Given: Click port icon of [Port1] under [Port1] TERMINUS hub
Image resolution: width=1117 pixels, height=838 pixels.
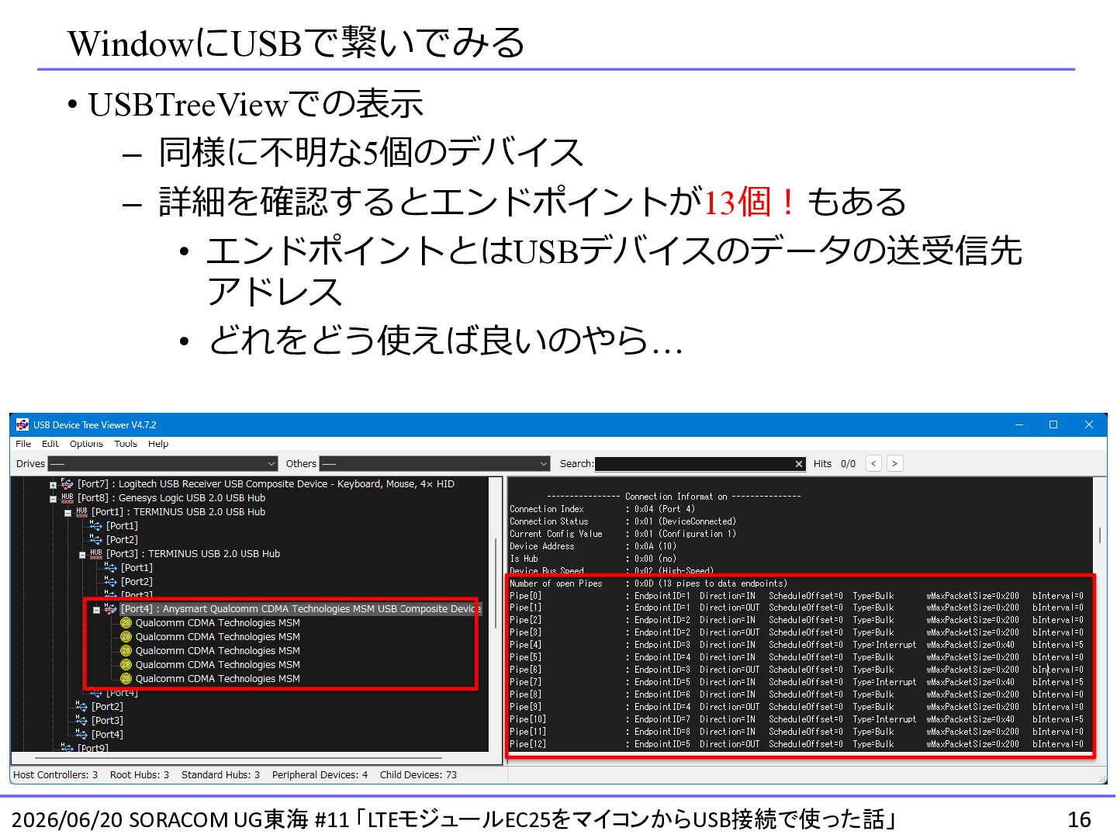Looking at the screenshot, I should [x=96, y=526].
